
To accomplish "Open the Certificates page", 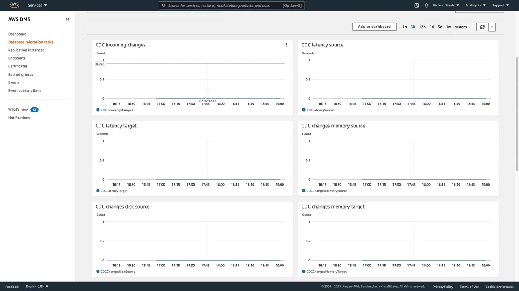I will point(18,66).
